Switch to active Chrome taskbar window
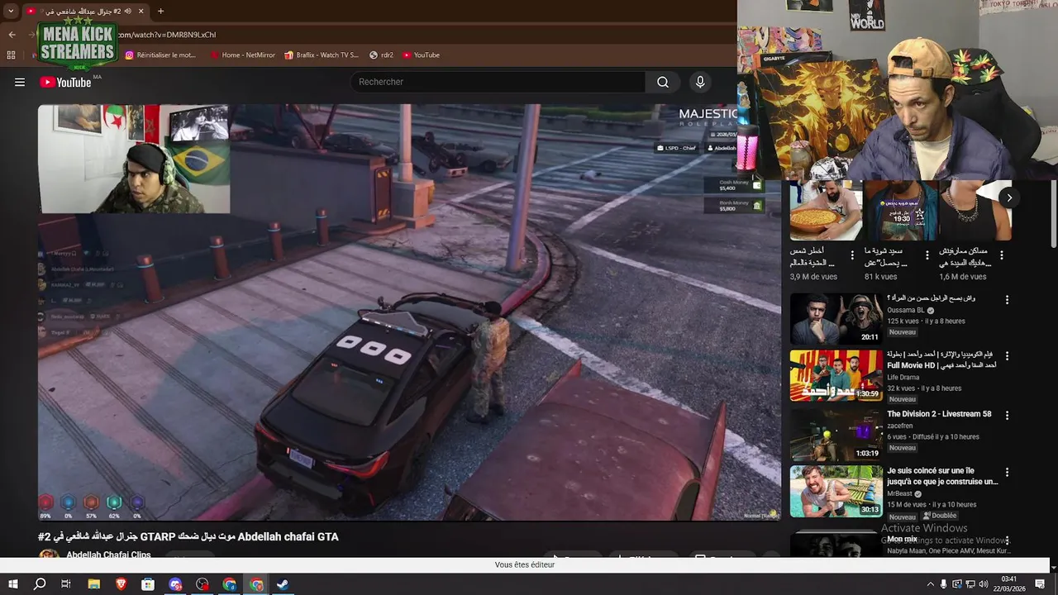 [256, 584]
